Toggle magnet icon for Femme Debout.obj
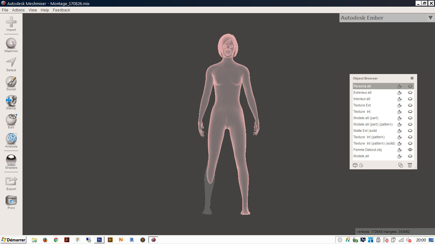 (399, 150)
